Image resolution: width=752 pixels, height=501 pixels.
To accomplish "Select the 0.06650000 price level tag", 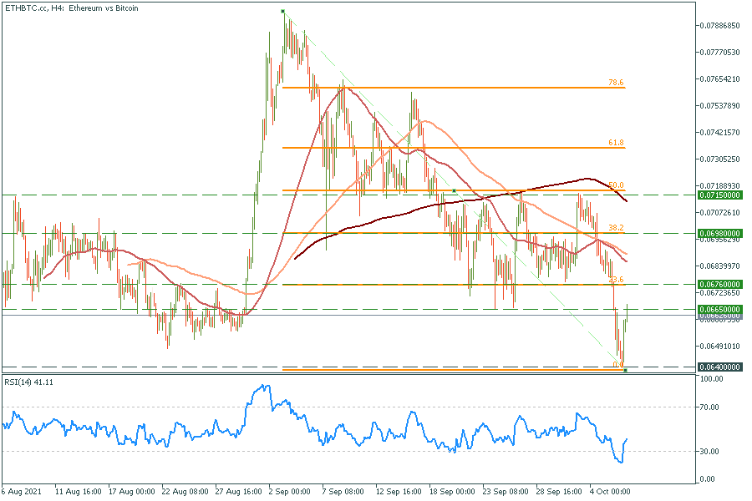I will [719, 310].
